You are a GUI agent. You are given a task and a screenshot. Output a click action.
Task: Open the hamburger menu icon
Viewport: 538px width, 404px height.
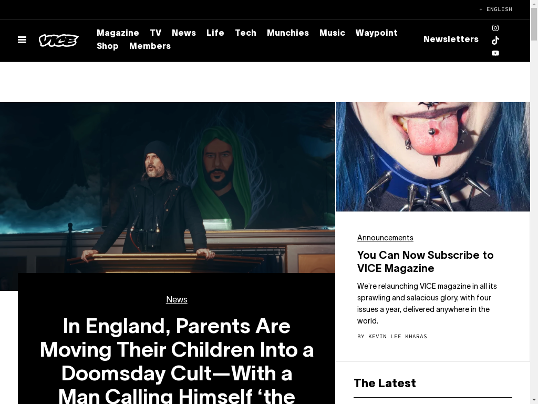pyautogui.click(x=22, y=40)
